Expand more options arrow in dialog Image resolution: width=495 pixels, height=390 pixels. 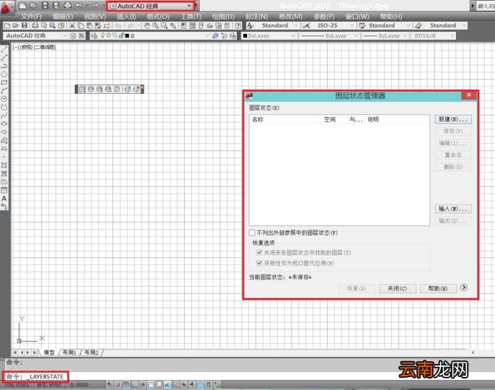point(463,287)
